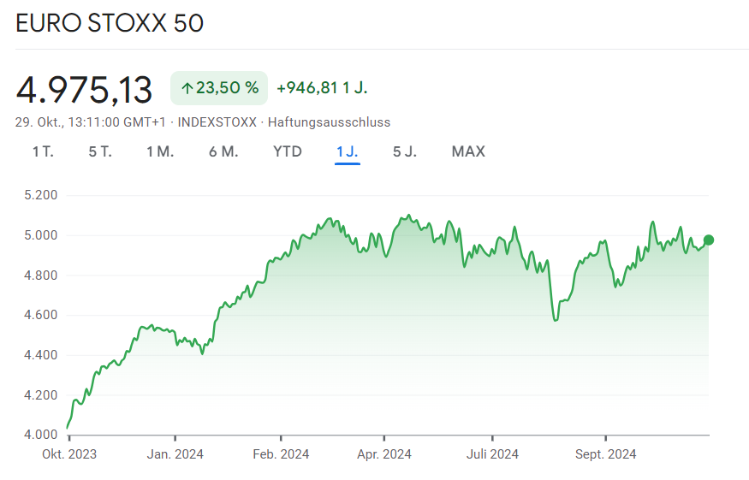
Task: Click the Jan. 2024 x-axis label
Action: click(175, 454)
